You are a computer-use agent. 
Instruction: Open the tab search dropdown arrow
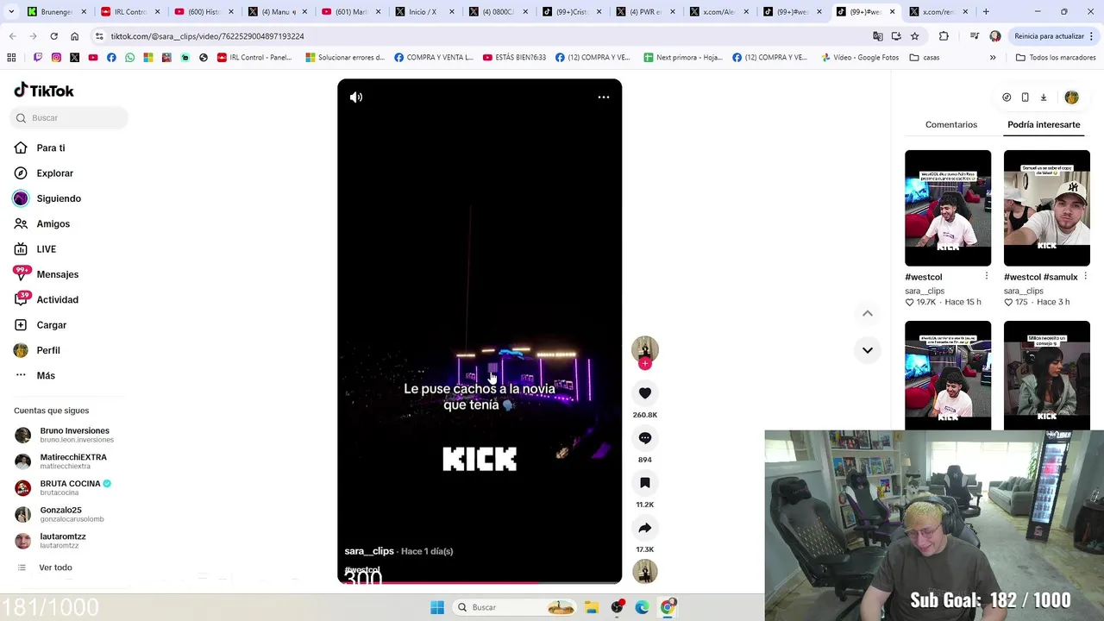click(x=11, y=12)
